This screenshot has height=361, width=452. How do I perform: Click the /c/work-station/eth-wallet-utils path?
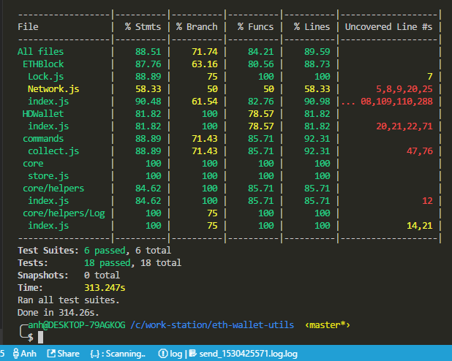(x=212, y=325)
